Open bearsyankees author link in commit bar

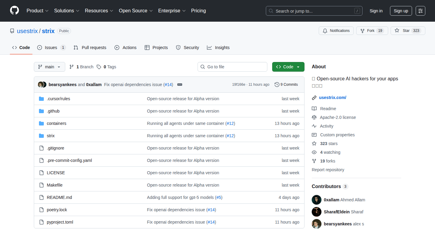click(x=63, y=85)
